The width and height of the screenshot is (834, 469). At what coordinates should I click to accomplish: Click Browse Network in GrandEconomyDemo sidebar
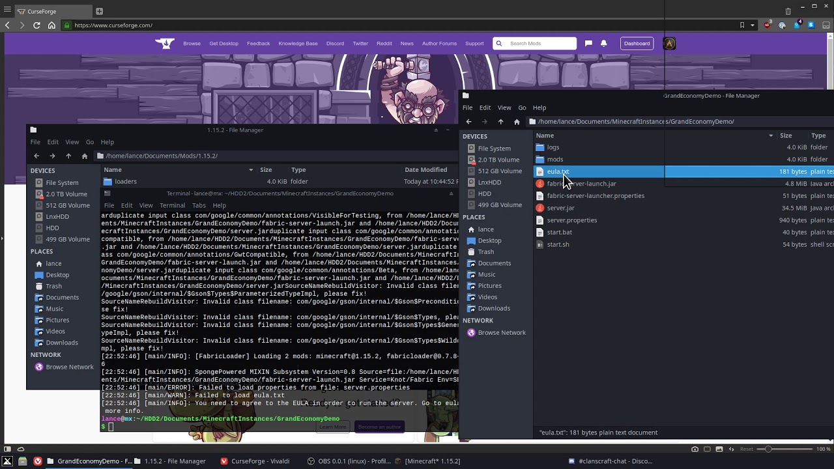[x=502, y=333]
